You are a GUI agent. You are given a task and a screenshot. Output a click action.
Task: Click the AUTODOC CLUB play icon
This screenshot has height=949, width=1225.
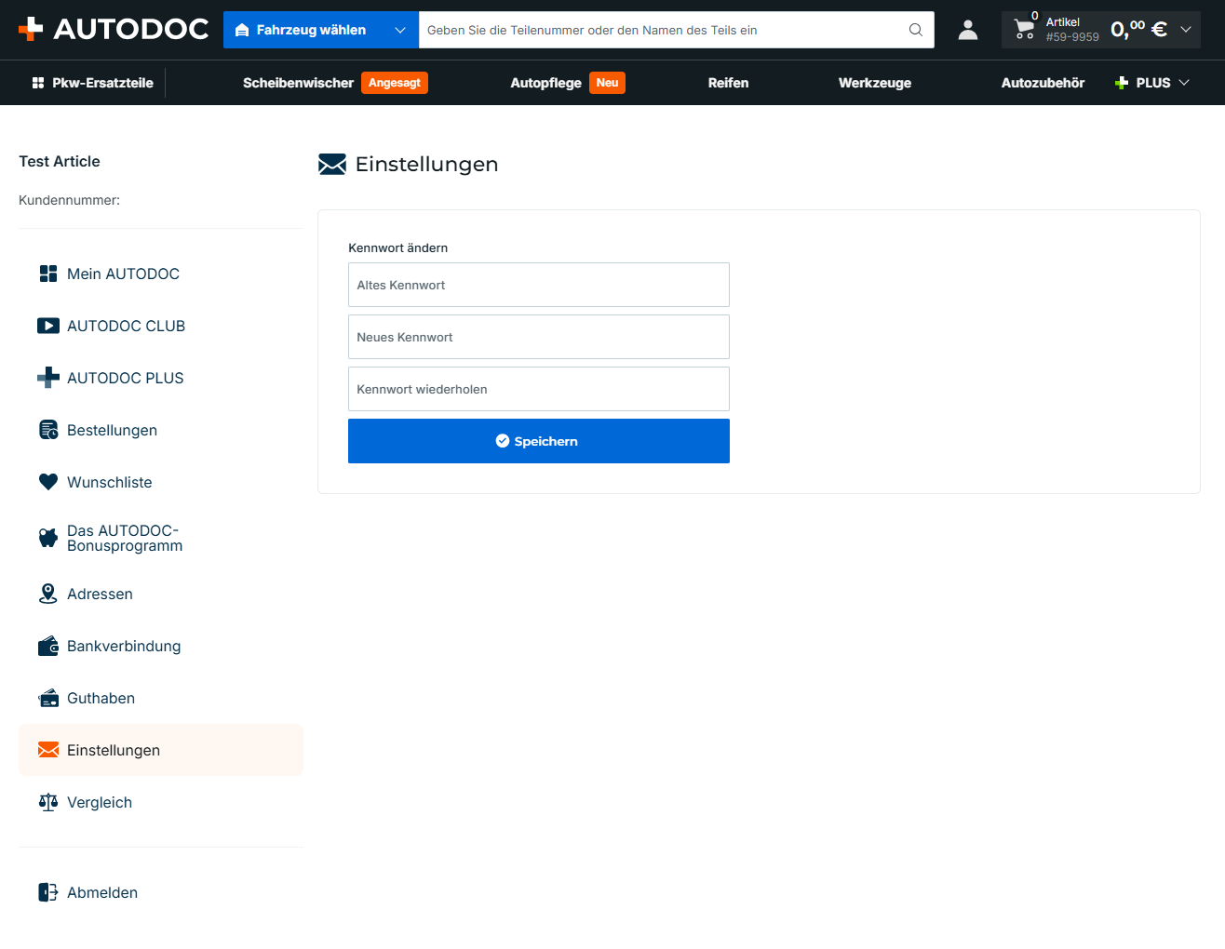click(x=48, y=326)
